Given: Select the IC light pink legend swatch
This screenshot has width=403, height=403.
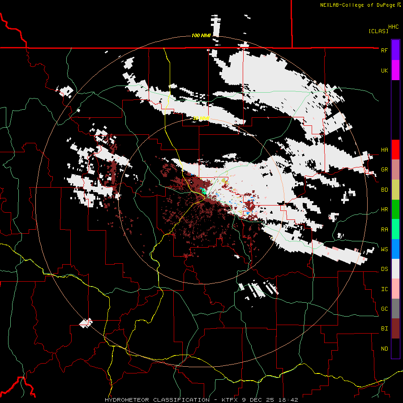Looking at the screenshot, I should (395, 289).
